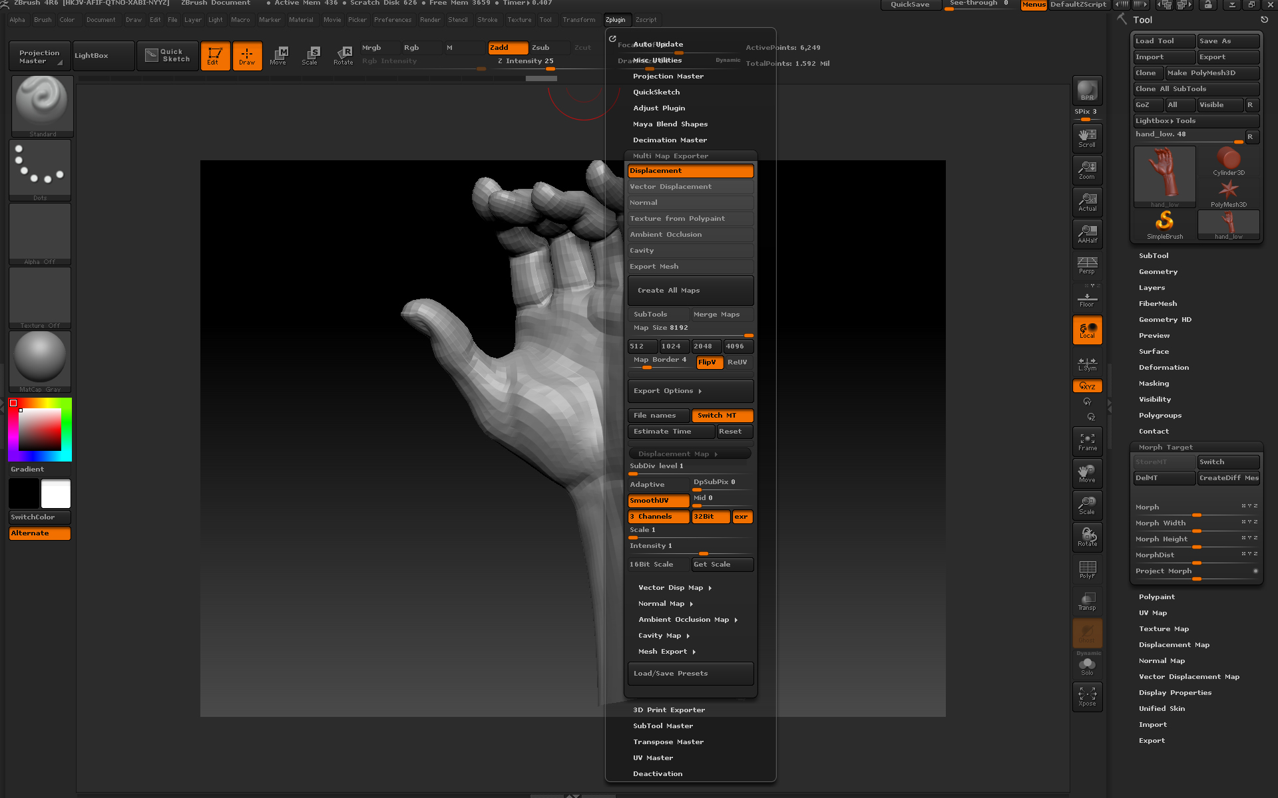Click the QuickSave button

tap(911, 5)
